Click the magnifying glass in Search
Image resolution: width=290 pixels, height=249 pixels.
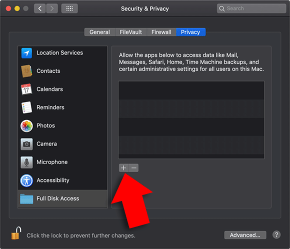tap(222, 8)
